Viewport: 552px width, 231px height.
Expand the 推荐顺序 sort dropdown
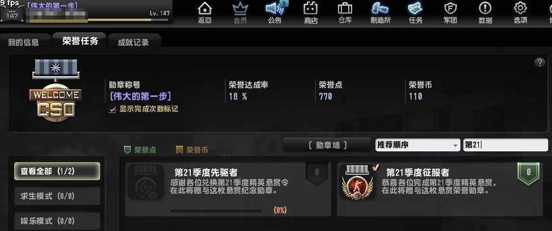pos(417,145)
